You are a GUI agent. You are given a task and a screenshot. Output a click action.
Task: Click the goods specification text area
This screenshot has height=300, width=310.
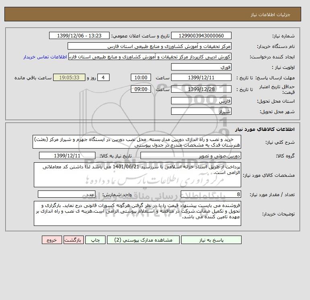[137, 175]
